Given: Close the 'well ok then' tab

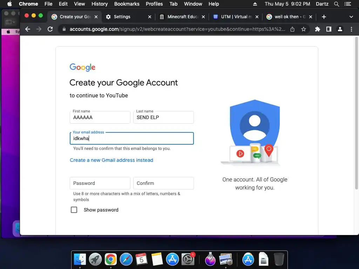Looking at the screenshot, I should (311, 17).
